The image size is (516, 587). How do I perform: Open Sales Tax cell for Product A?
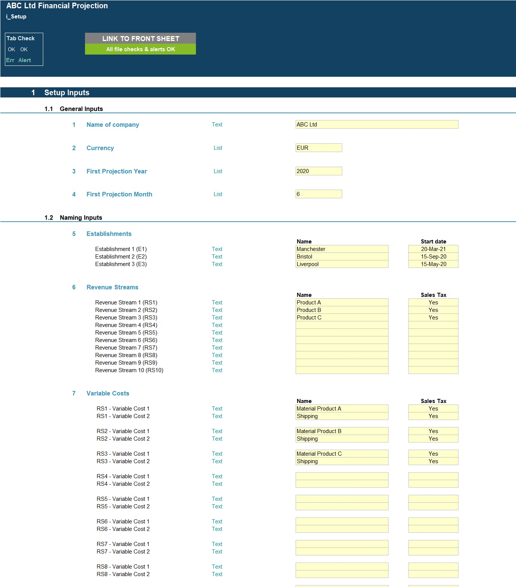click(433, 303)
